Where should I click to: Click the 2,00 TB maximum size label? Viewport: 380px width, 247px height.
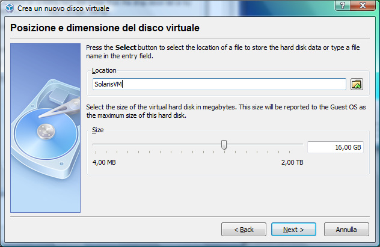point(292,162)
